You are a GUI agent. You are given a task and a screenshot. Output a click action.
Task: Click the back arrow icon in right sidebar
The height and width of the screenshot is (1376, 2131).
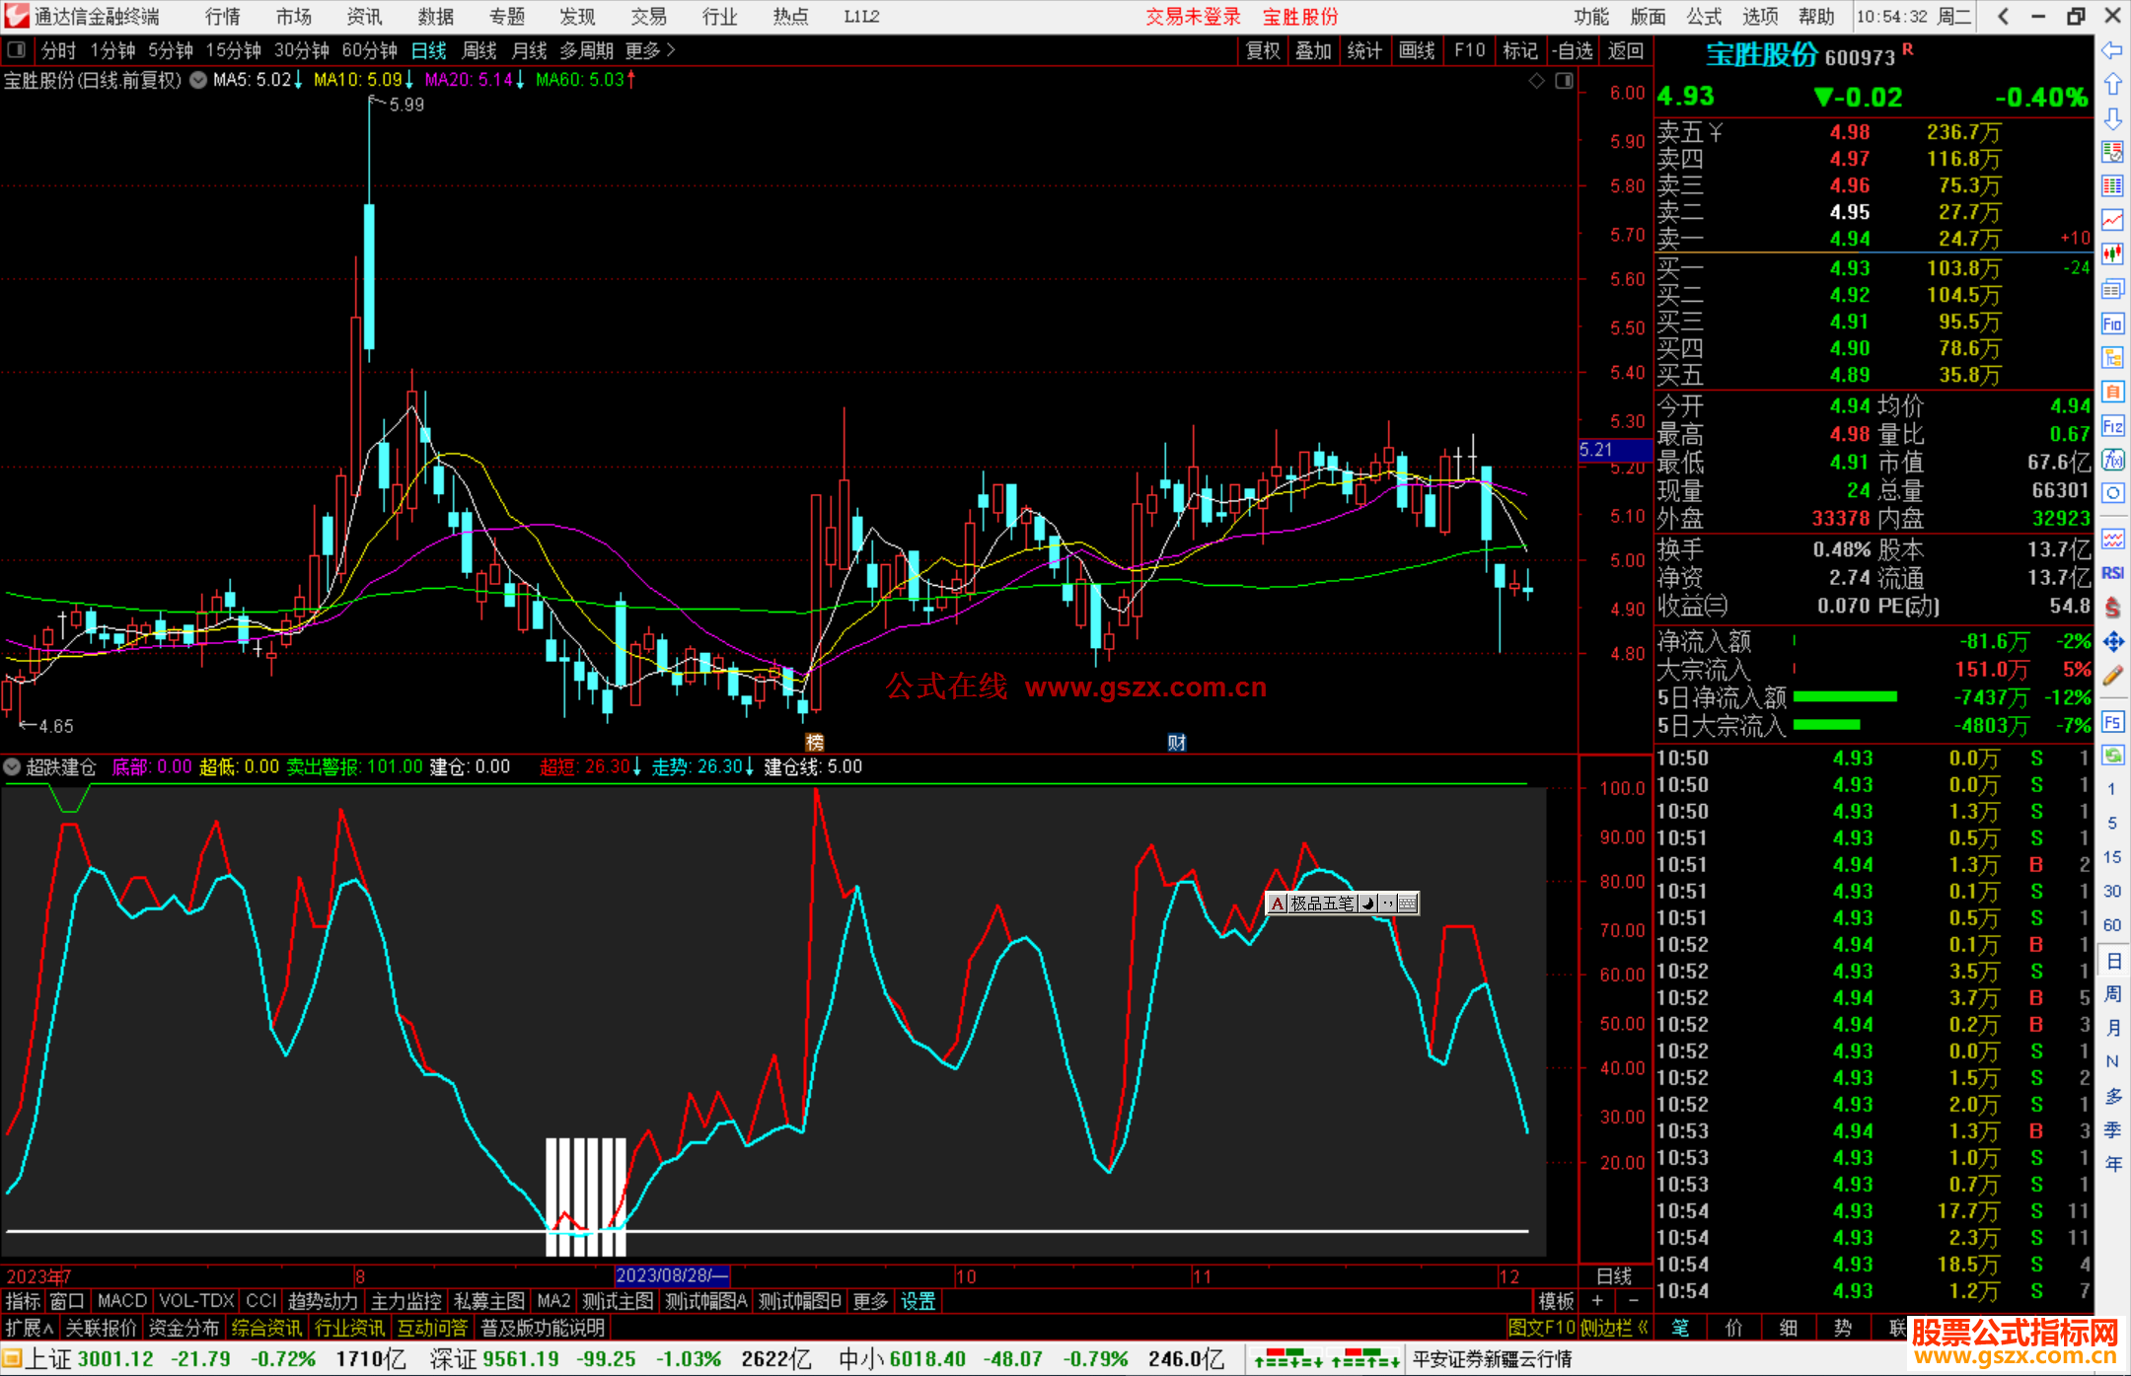2112,50
